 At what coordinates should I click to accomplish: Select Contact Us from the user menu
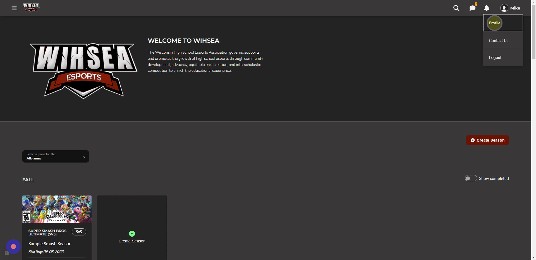coord(503,40)
